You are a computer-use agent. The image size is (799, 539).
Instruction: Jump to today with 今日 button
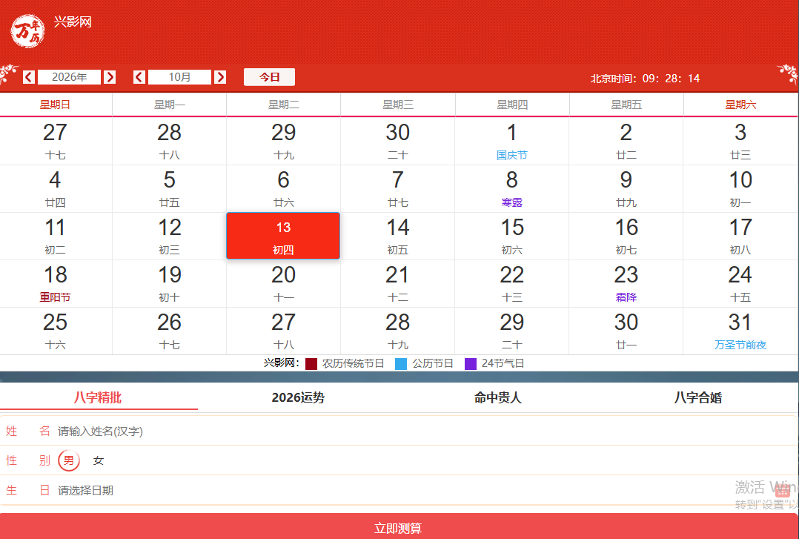pos(270,77)
